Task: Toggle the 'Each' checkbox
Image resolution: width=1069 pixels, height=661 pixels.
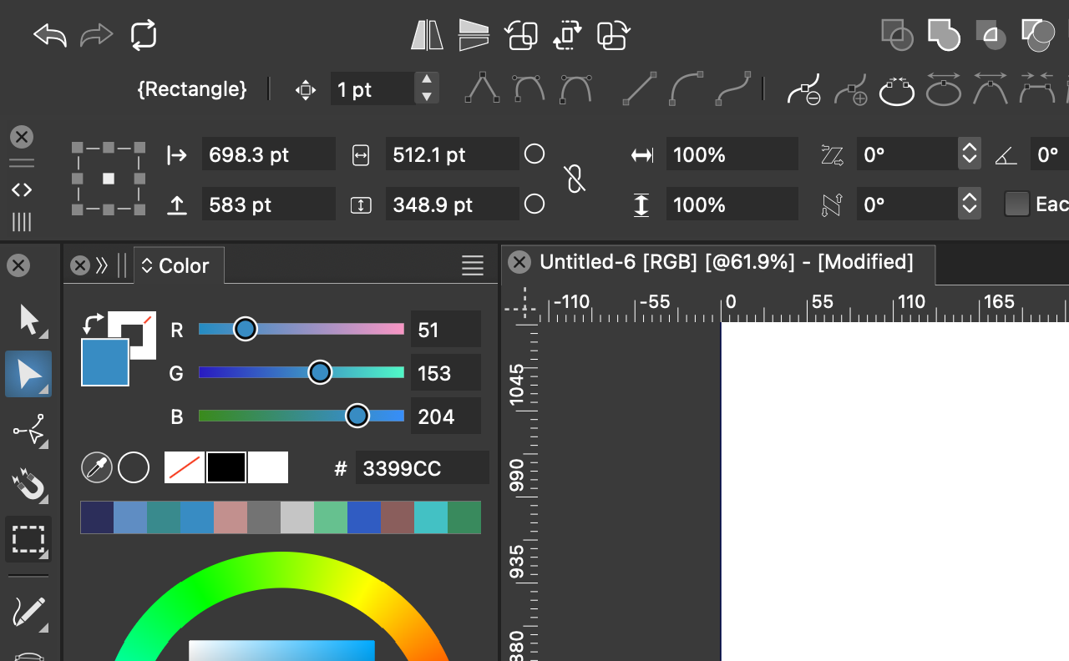Action: coord(1016,204)
